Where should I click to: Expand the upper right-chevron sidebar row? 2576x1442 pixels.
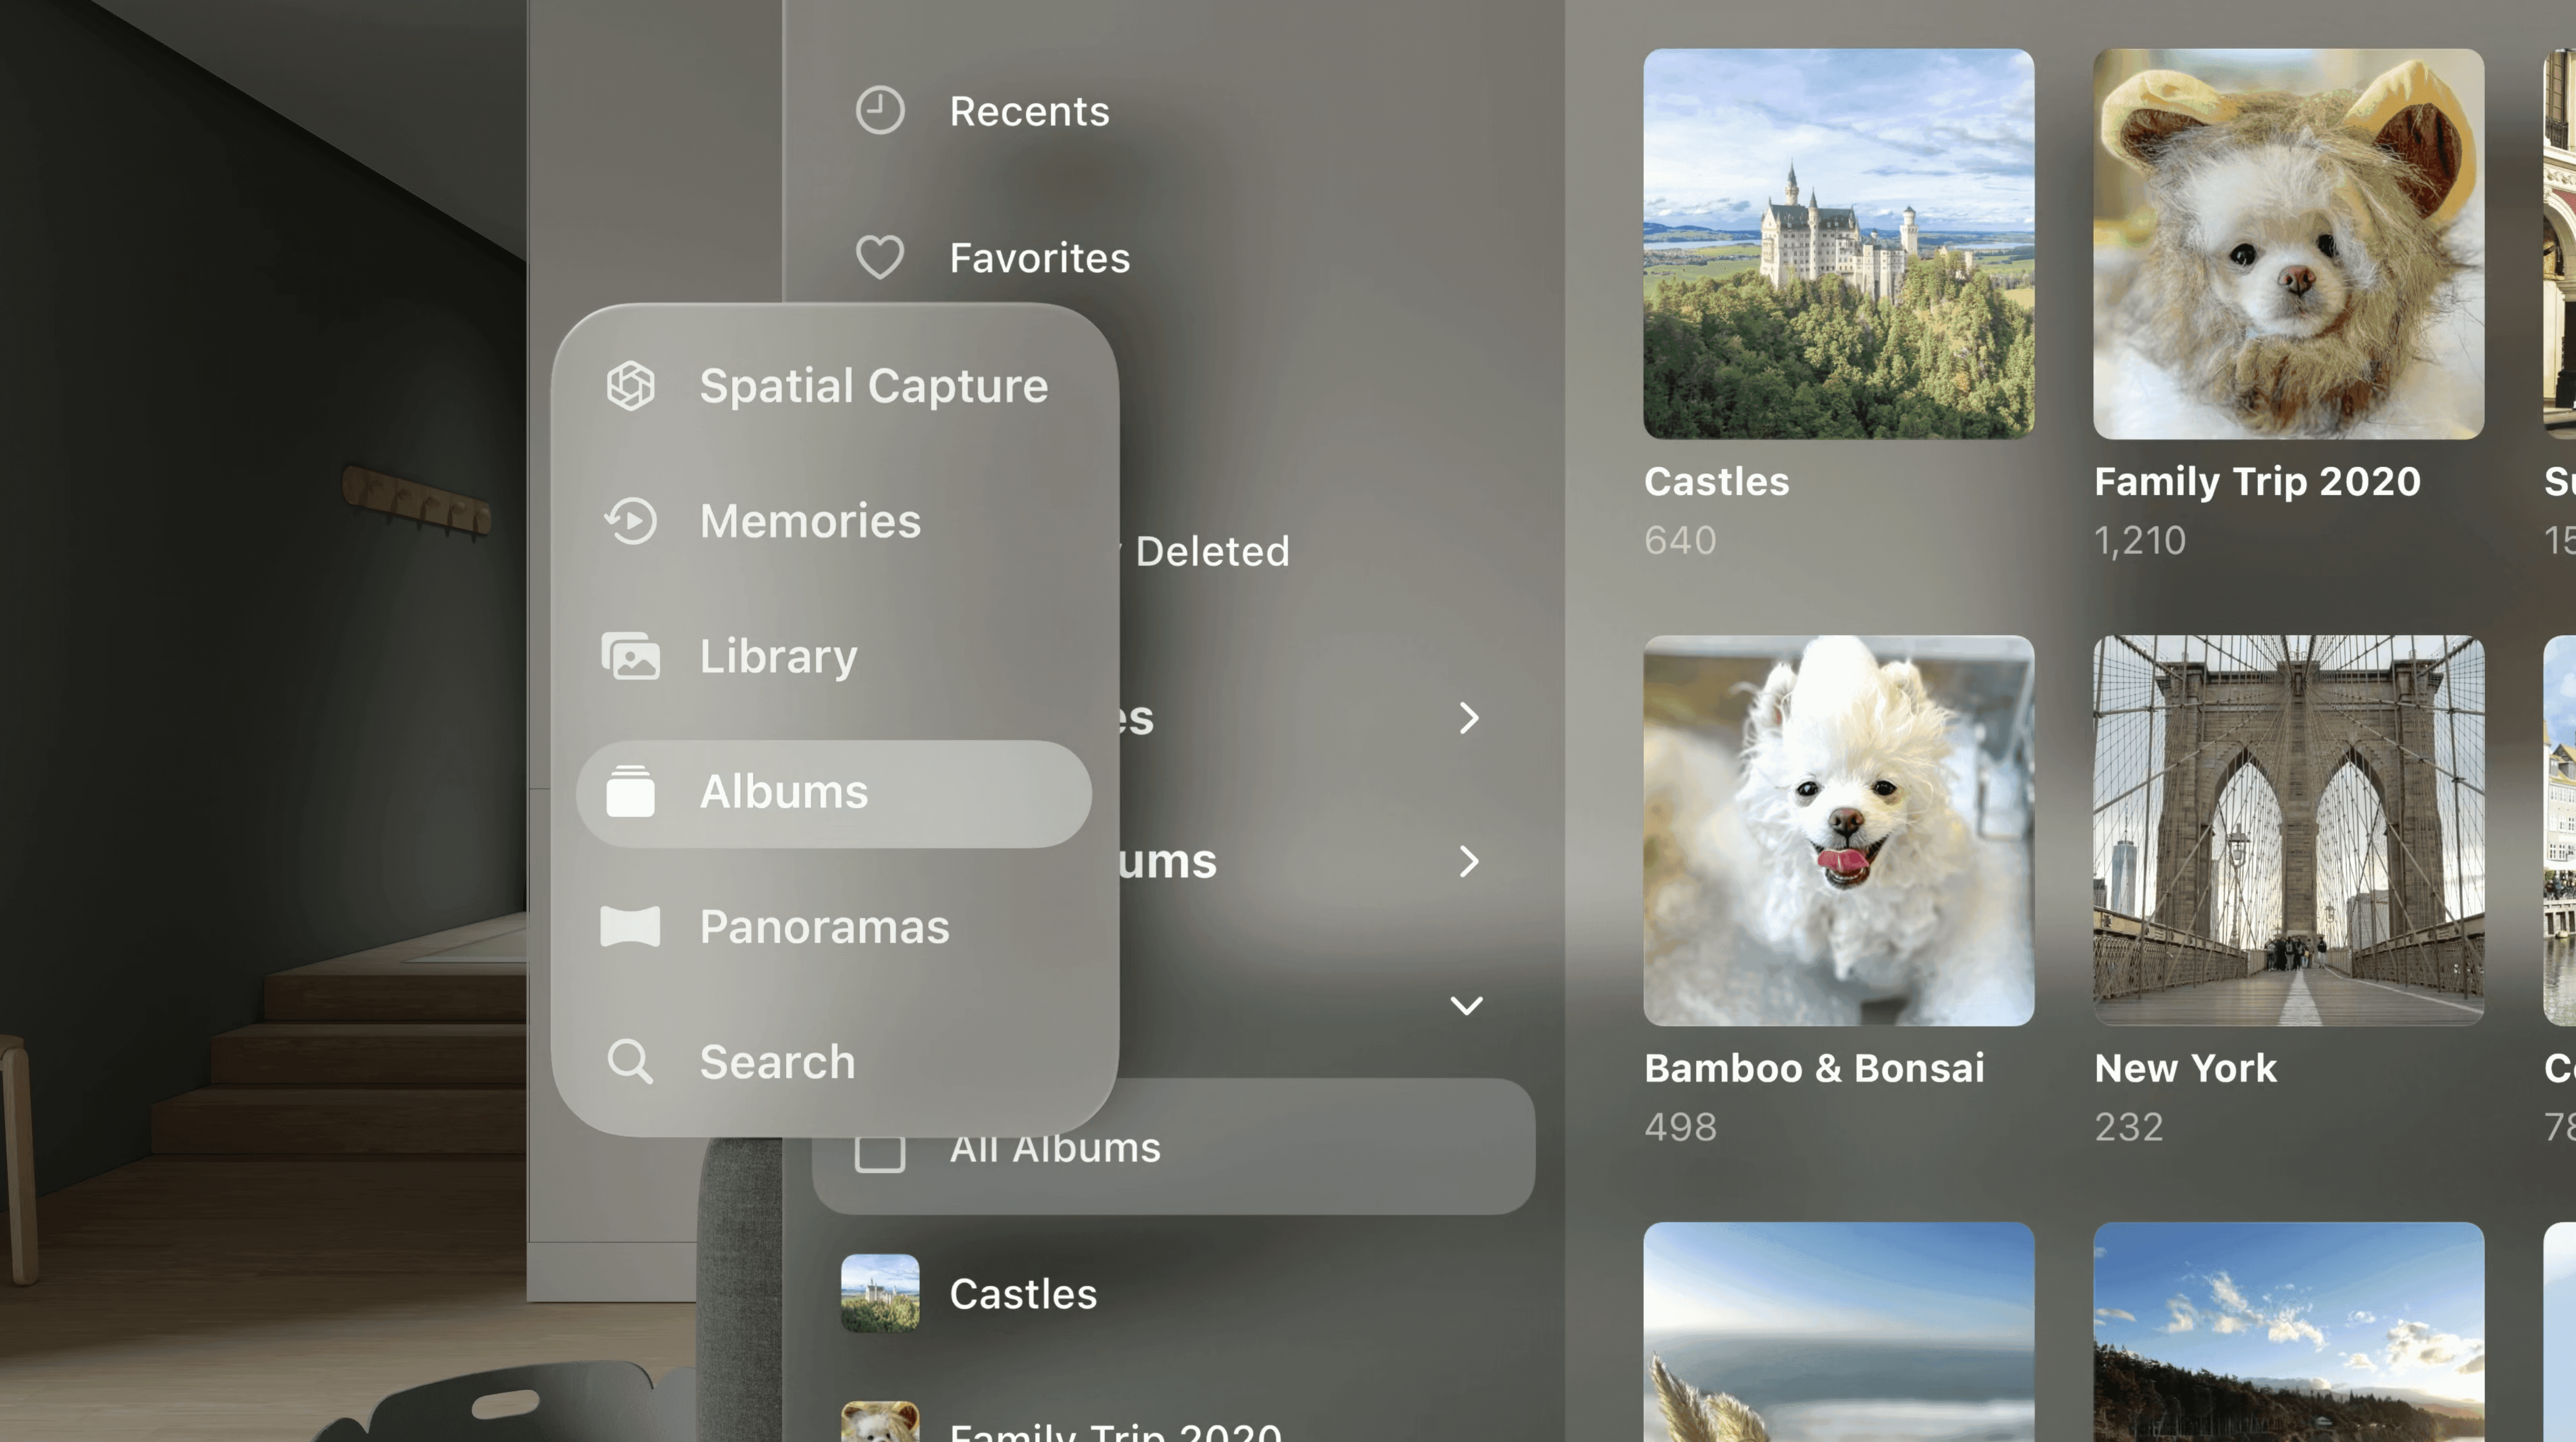(x=1468, y=717)
